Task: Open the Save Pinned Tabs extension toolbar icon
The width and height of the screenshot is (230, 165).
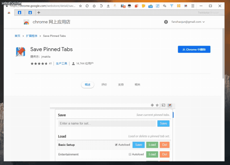Action: [x=186, y=6]
